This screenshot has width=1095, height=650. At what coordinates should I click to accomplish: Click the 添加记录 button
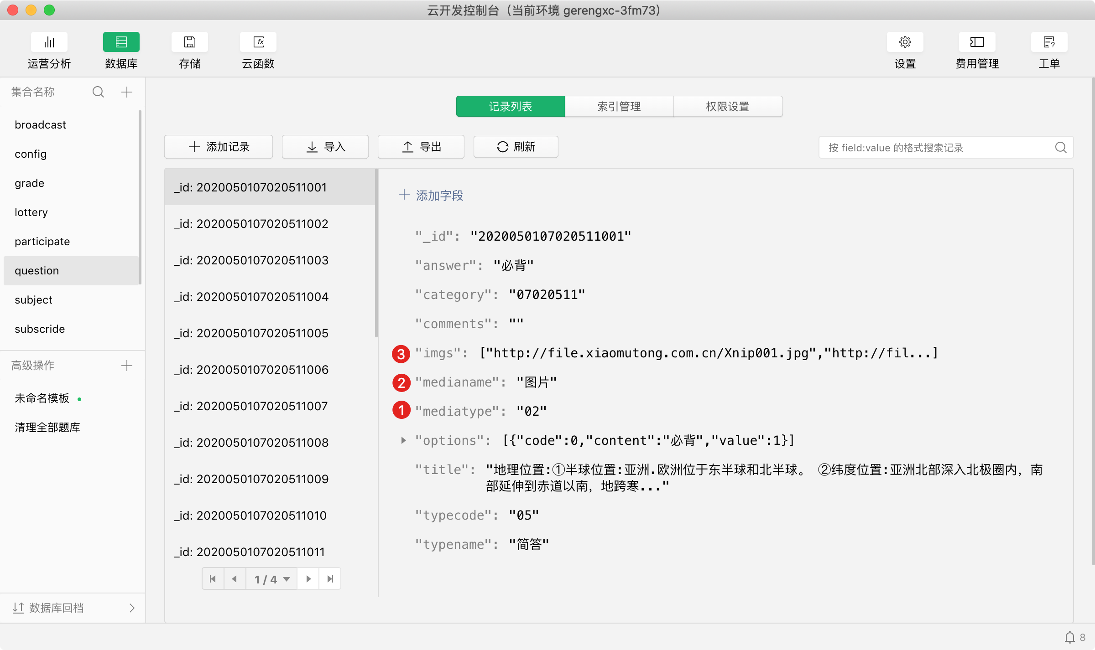[x=219, y=147]
